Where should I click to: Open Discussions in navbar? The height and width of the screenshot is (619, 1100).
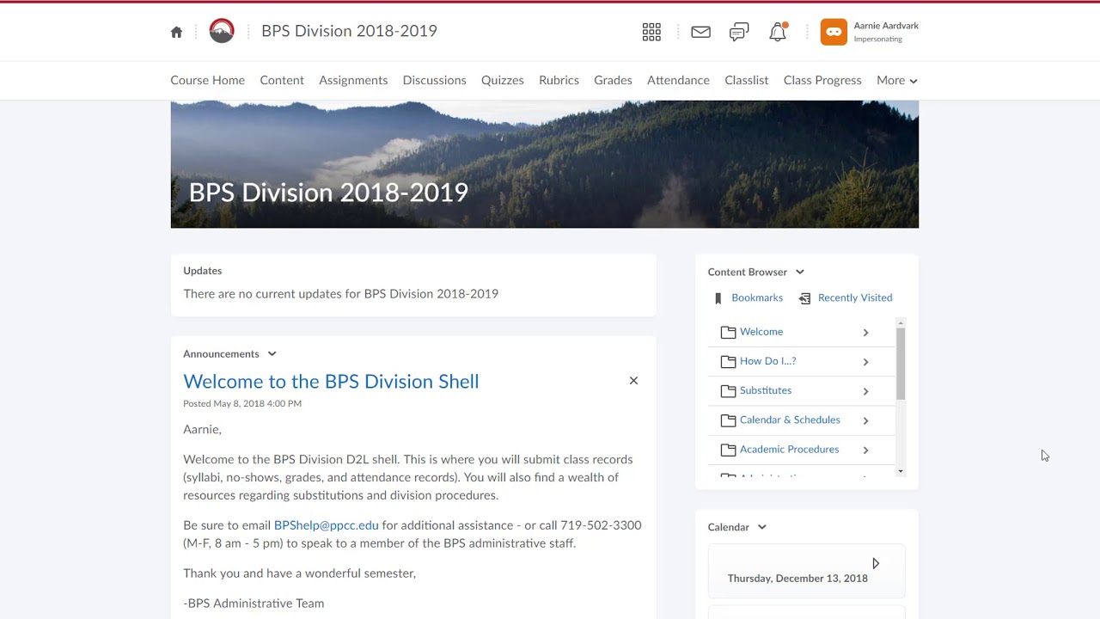[x=434, y=80]
